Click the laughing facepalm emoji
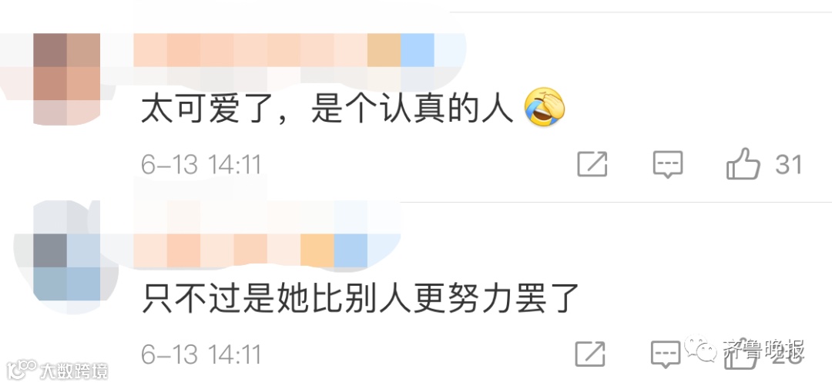 (545, 107)
